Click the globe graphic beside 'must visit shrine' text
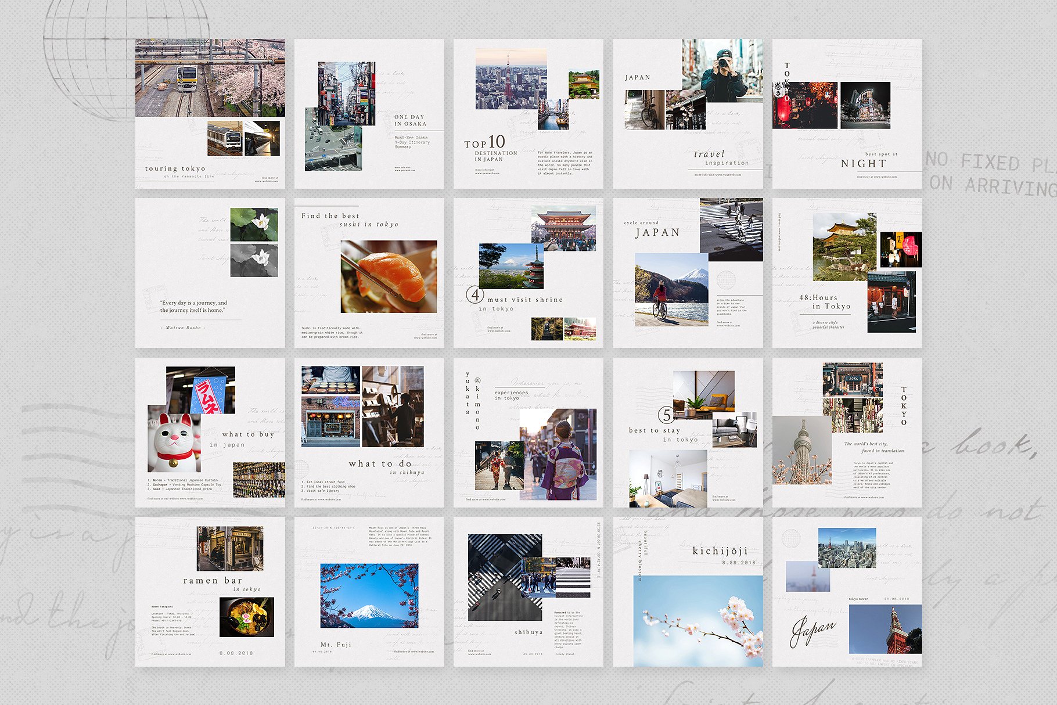Image resolution: width=1057 pixels, height=705 pixels. (x=726, y=280)
